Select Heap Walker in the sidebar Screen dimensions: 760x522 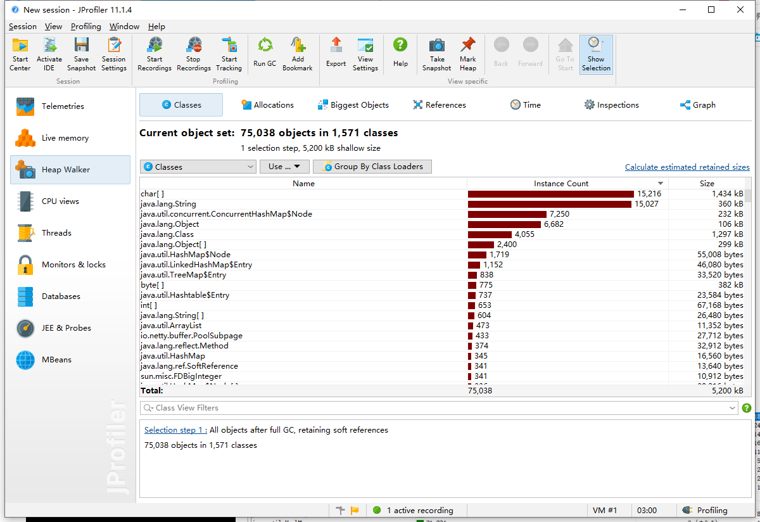pyautogui.click(x=70, y=170)
